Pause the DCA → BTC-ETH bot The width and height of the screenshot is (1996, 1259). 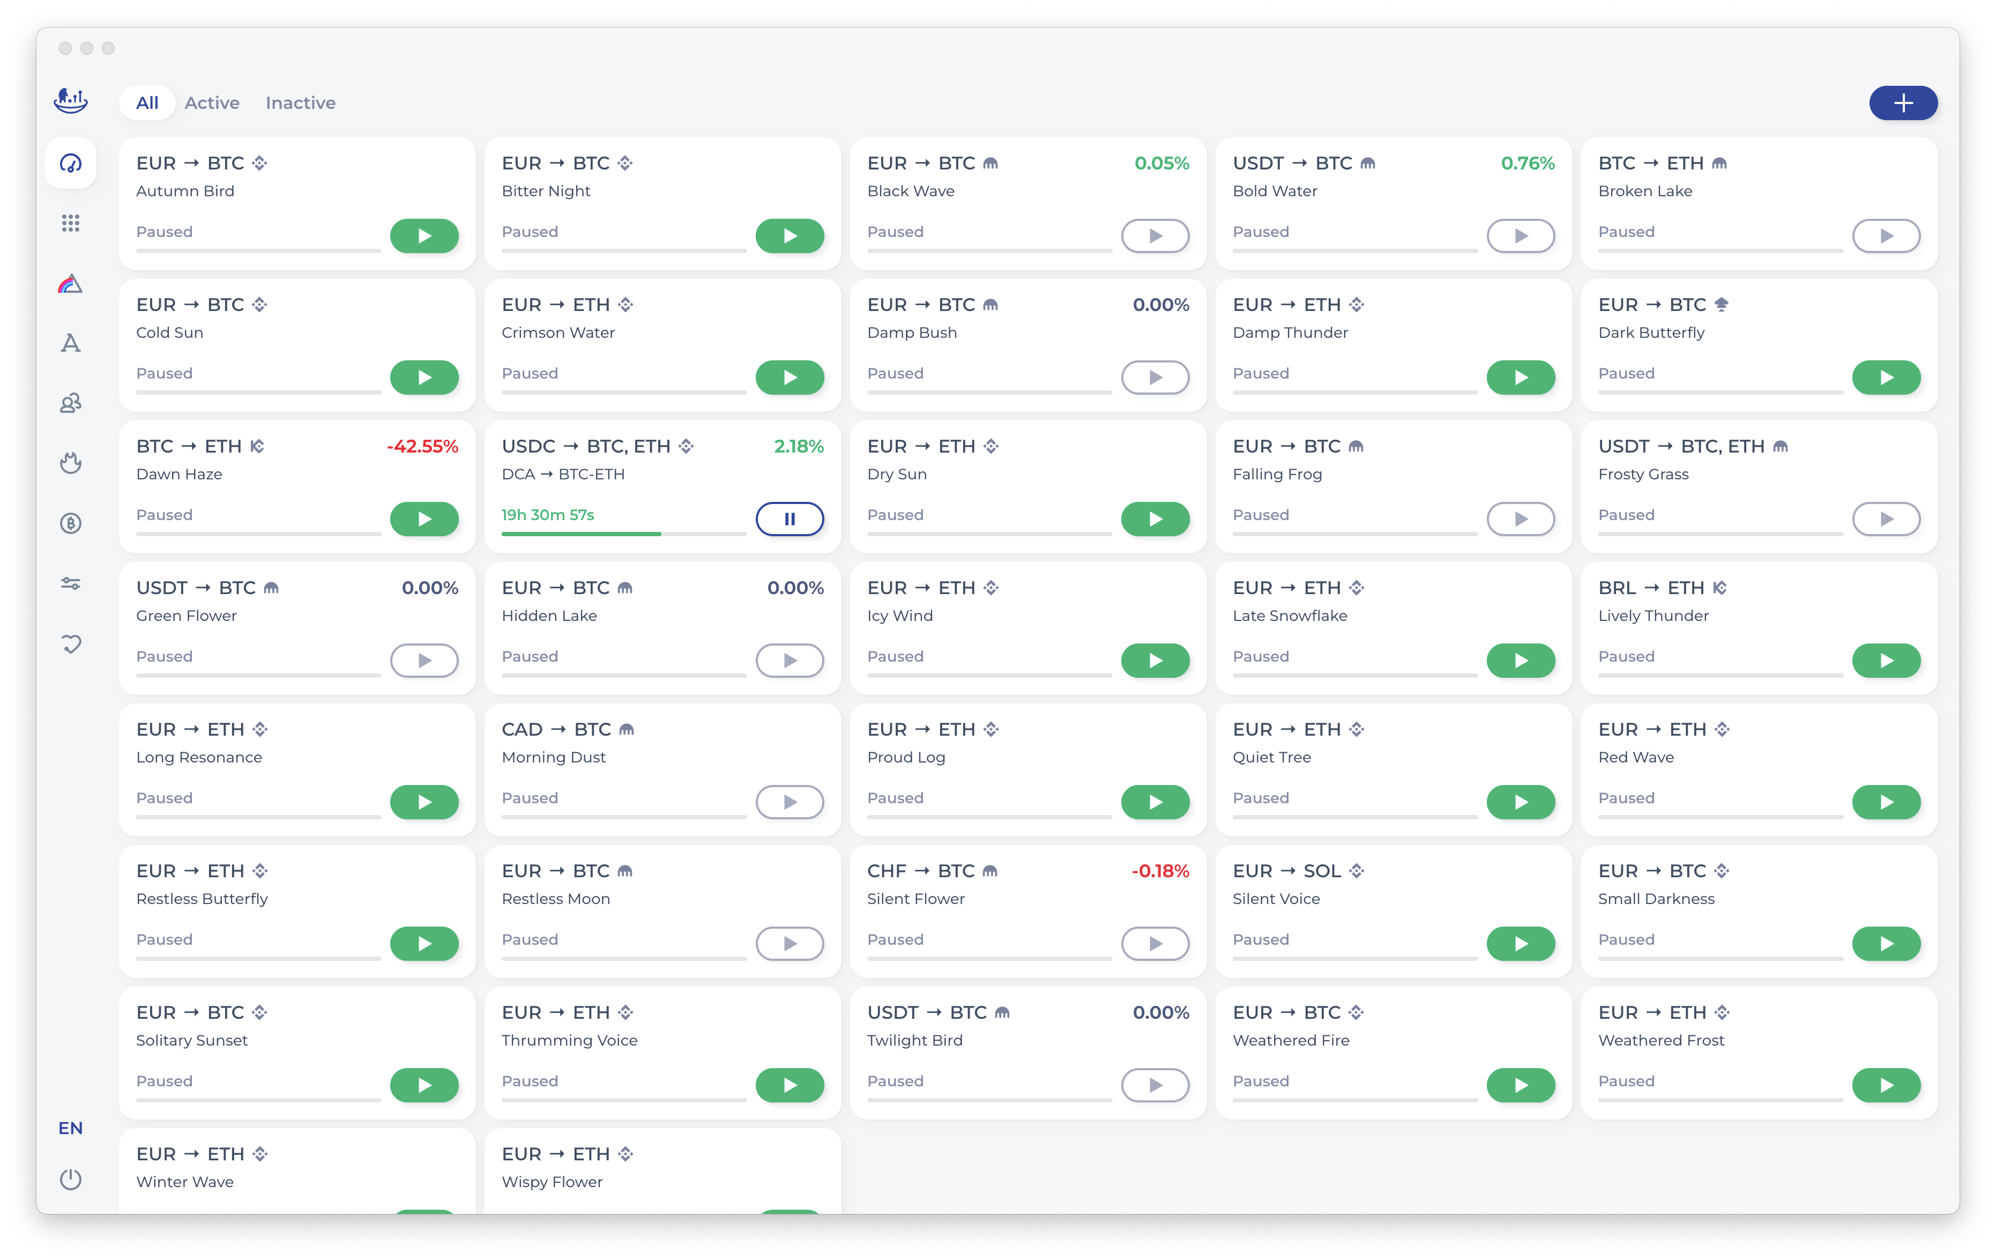[789, 519]
